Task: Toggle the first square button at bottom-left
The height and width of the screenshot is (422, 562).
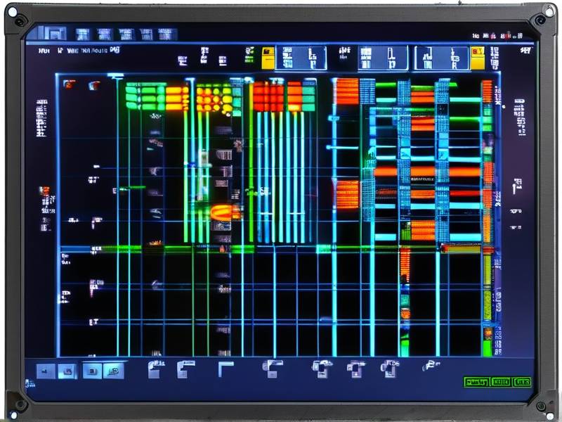Action: 46,371
